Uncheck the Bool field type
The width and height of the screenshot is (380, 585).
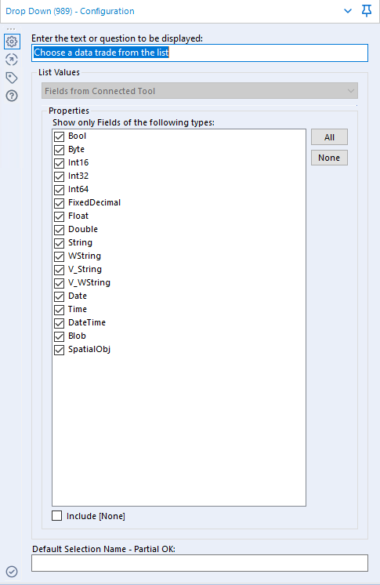coord(59,136)
